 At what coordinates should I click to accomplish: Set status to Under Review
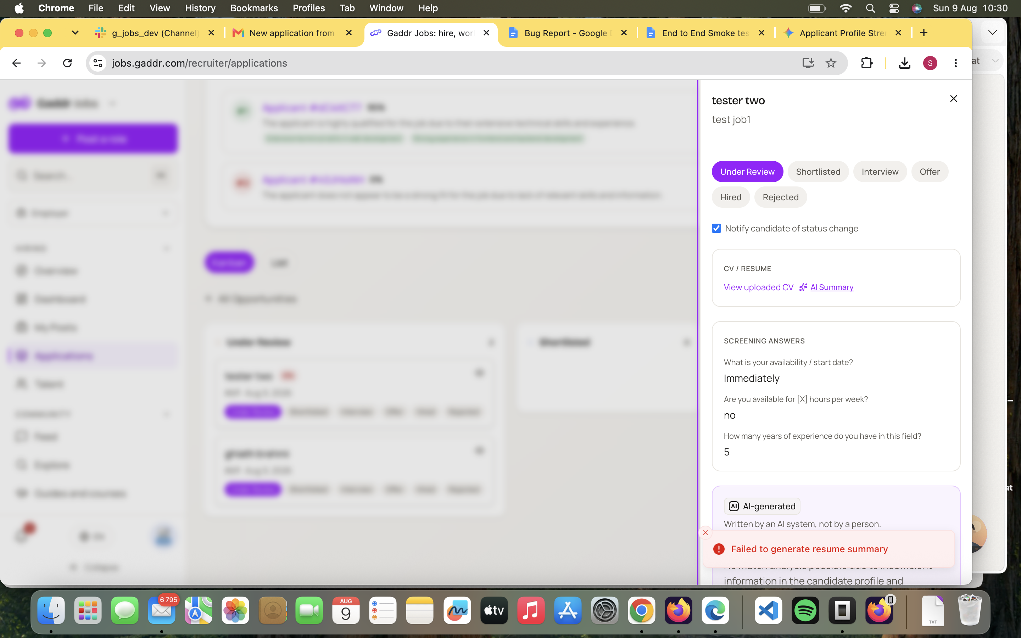point(747,172)
